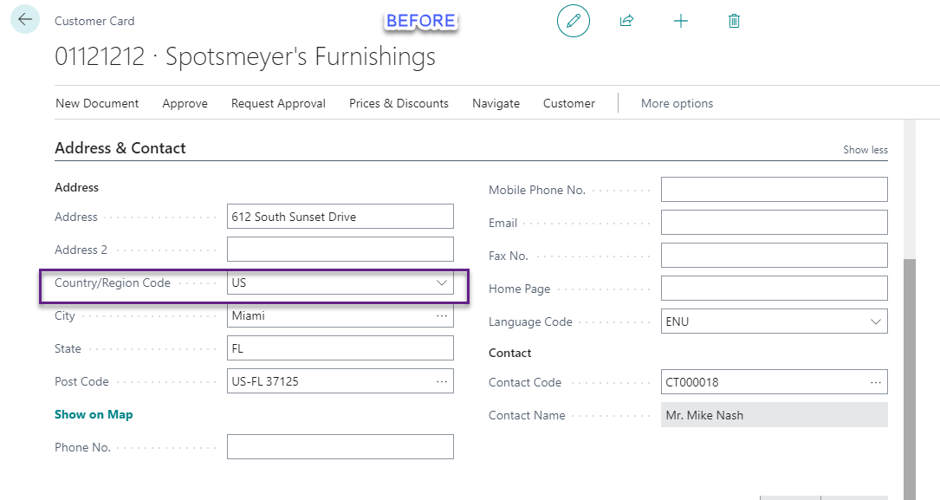
Task: Open the Contact Code lookup ellipsis
Action: [876, 381]
